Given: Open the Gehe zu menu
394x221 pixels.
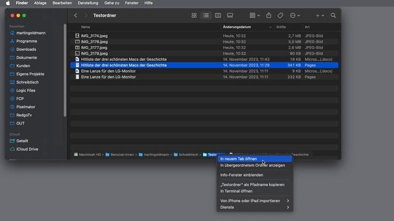Looking at the screenshot, I should [x=111, y=3].
